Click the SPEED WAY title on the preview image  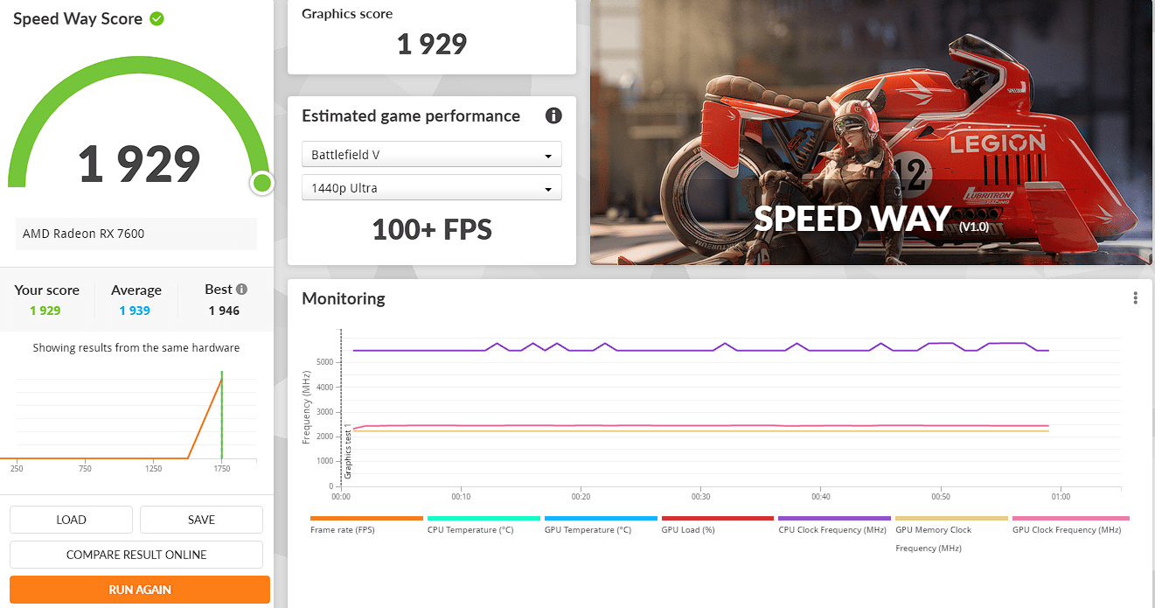coord(852,218)
